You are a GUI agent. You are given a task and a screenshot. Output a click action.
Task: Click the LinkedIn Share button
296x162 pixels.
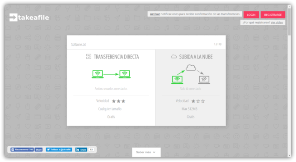tap(81, 149)
